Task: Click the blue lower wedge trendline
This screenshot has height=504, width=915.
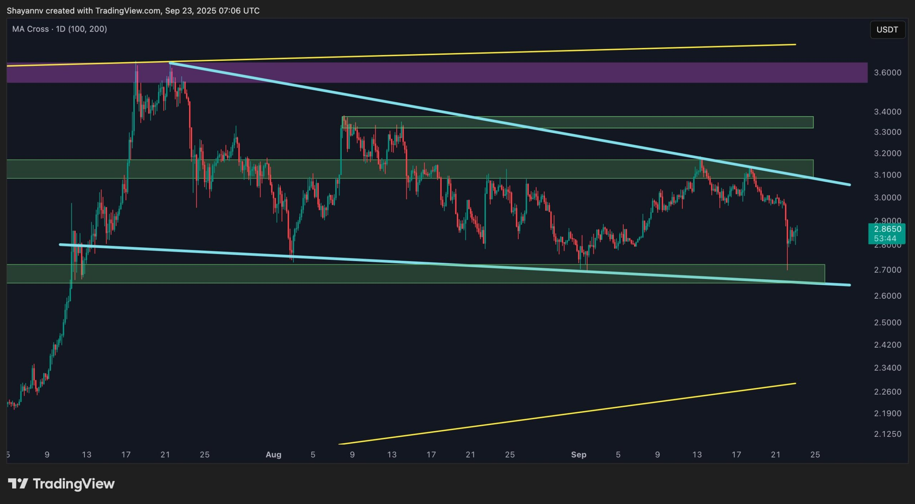Action: click(x=455, y=265)
